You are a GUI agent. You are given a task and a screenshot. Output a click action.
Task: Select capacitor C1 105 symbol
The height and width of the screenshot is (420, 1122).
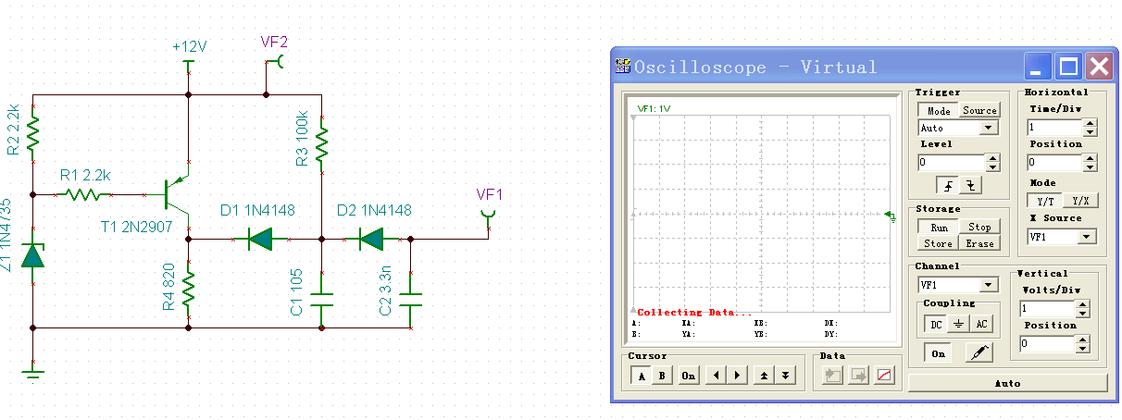click(321, 301)
